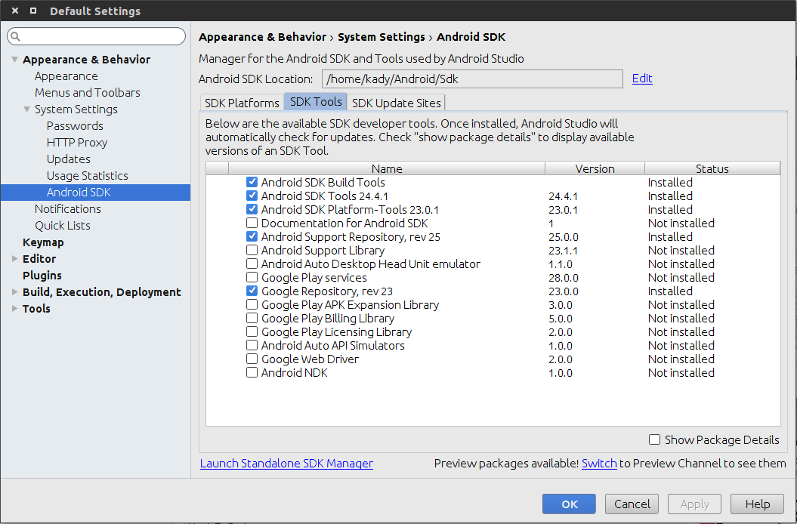Open Keymap settings
The width and height of the screenshot is (797, 524).
pos(43,242)
